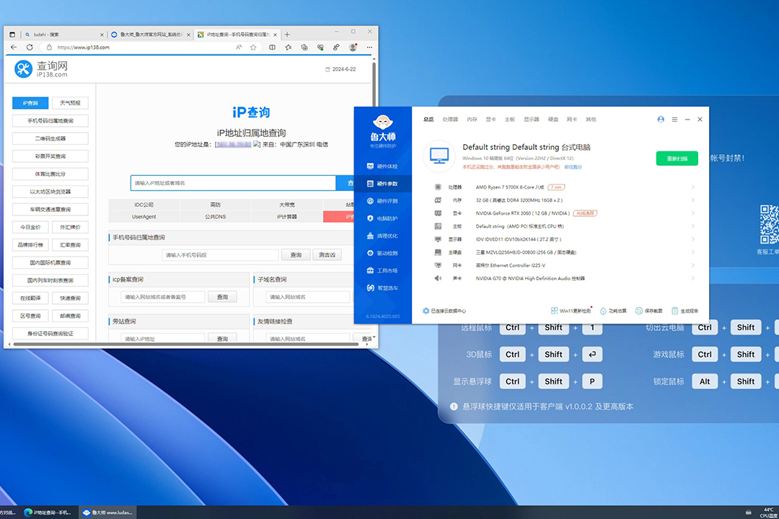
Task: Click the 手机号码段 input field
Action: (220, 254)
